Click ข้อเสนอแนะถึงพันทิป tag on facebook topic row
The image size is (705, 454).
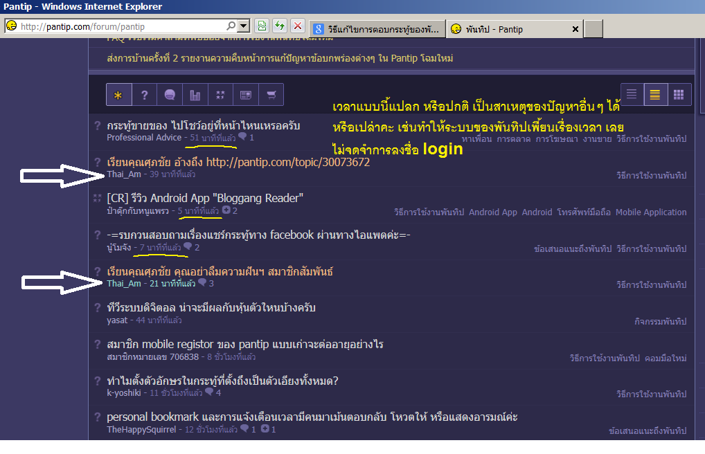click(x=573, y=248)
